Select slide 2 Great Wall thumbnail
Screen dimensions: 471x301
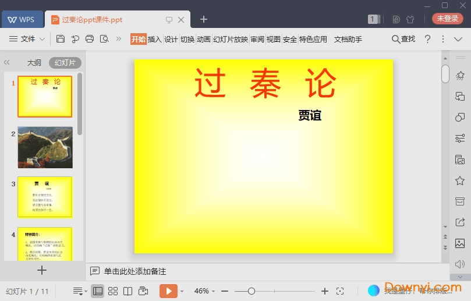[x=45, y=147]
